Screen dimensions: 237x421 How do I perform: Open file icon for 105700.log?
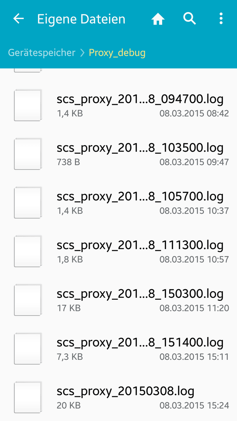(x=28, y=202)
